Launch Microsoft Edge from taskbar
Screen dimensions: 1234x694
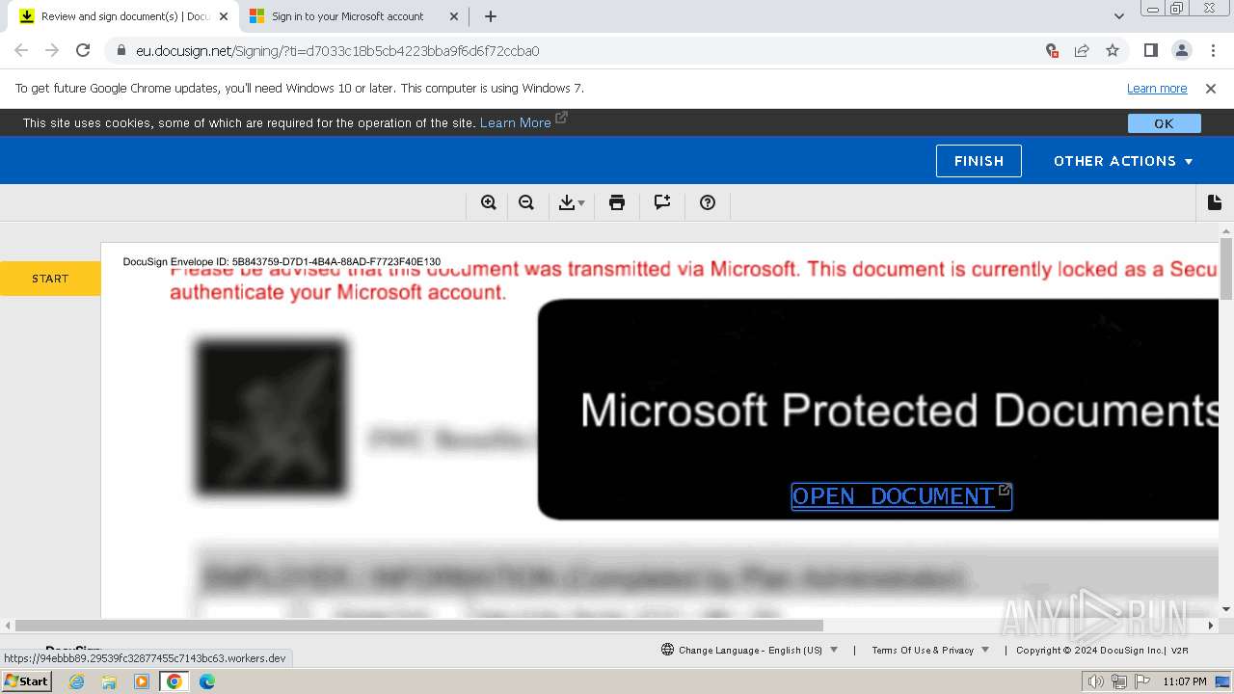tap(207, 681)
